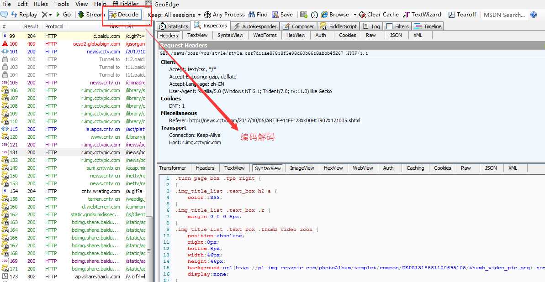This screenshot has width=545, height=282.
Task: Click the help question mark icon
Action: point(534,15)
